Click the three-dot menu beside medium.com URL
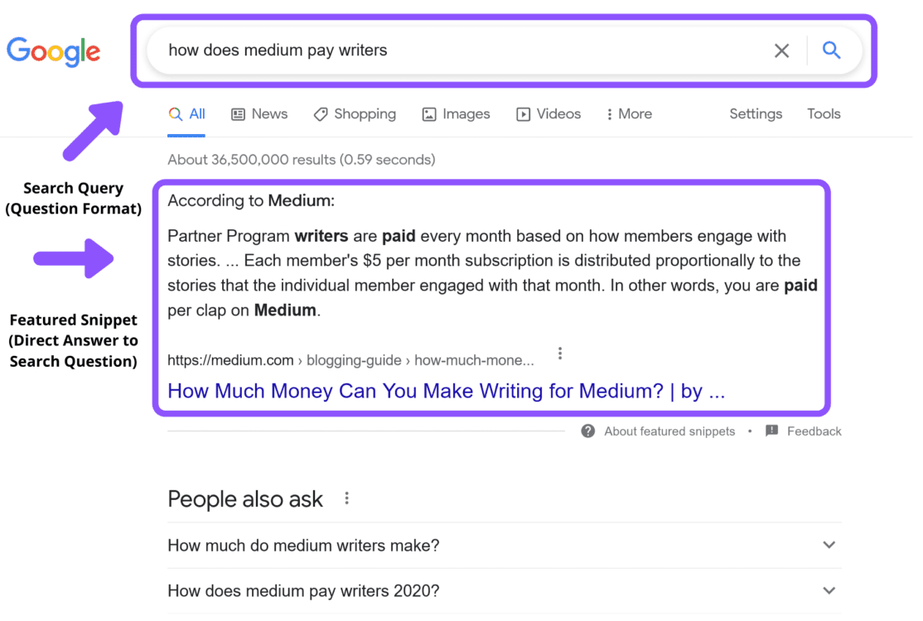923x621 pixels. click(560, 354)
